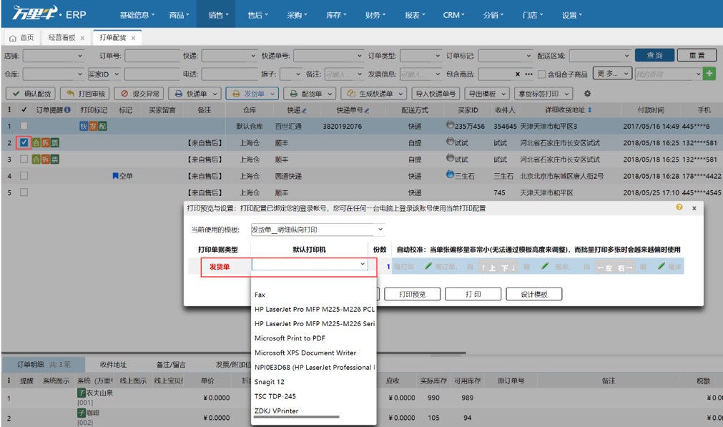This screenshot has height=427, width=723.
Task: Click the help question mark in print dialog
Action: (x=679, y=207)
